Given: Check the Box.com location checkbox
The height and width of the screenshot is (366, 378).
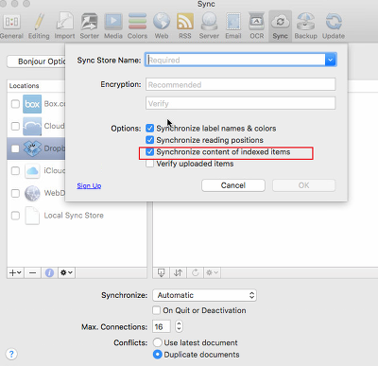Looking at the screenshot, I should click(15, 104).
